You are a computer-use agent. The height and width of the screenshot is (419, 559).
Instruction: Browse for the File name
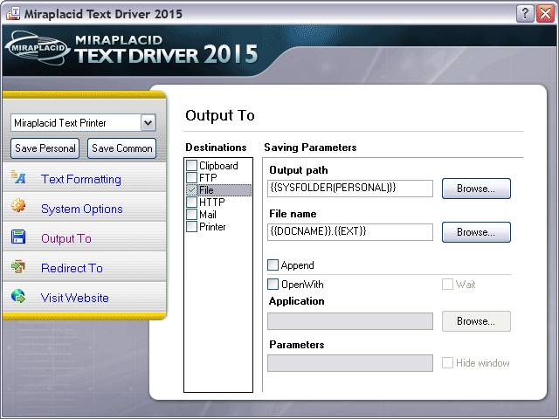pos(476,232)
